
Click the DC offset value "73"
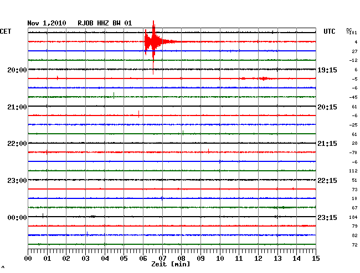pyautogui.click(x=354, y=190)
